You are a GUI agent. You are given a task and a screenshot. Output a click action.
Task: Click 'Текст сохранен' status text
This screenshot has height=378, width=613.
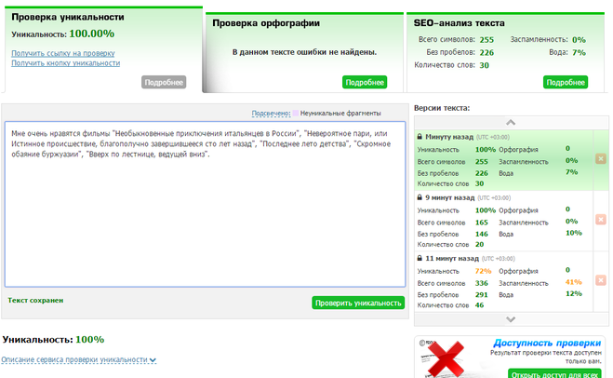(x=35, y=300)
